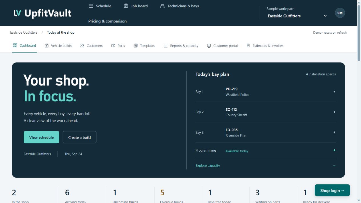The width and height of the screenshot is (361, 203).
Task: Click the Job board clipboard icon
Action: click(x=126, y=6)
